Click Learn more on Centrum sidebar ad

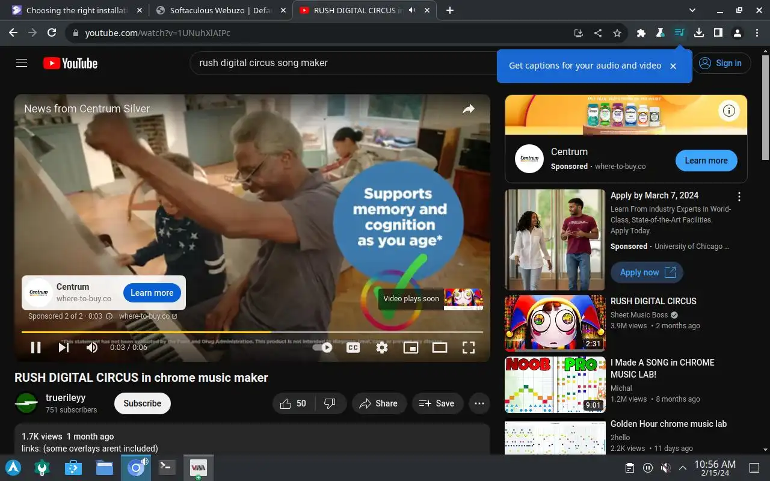(x=706, y=161)
